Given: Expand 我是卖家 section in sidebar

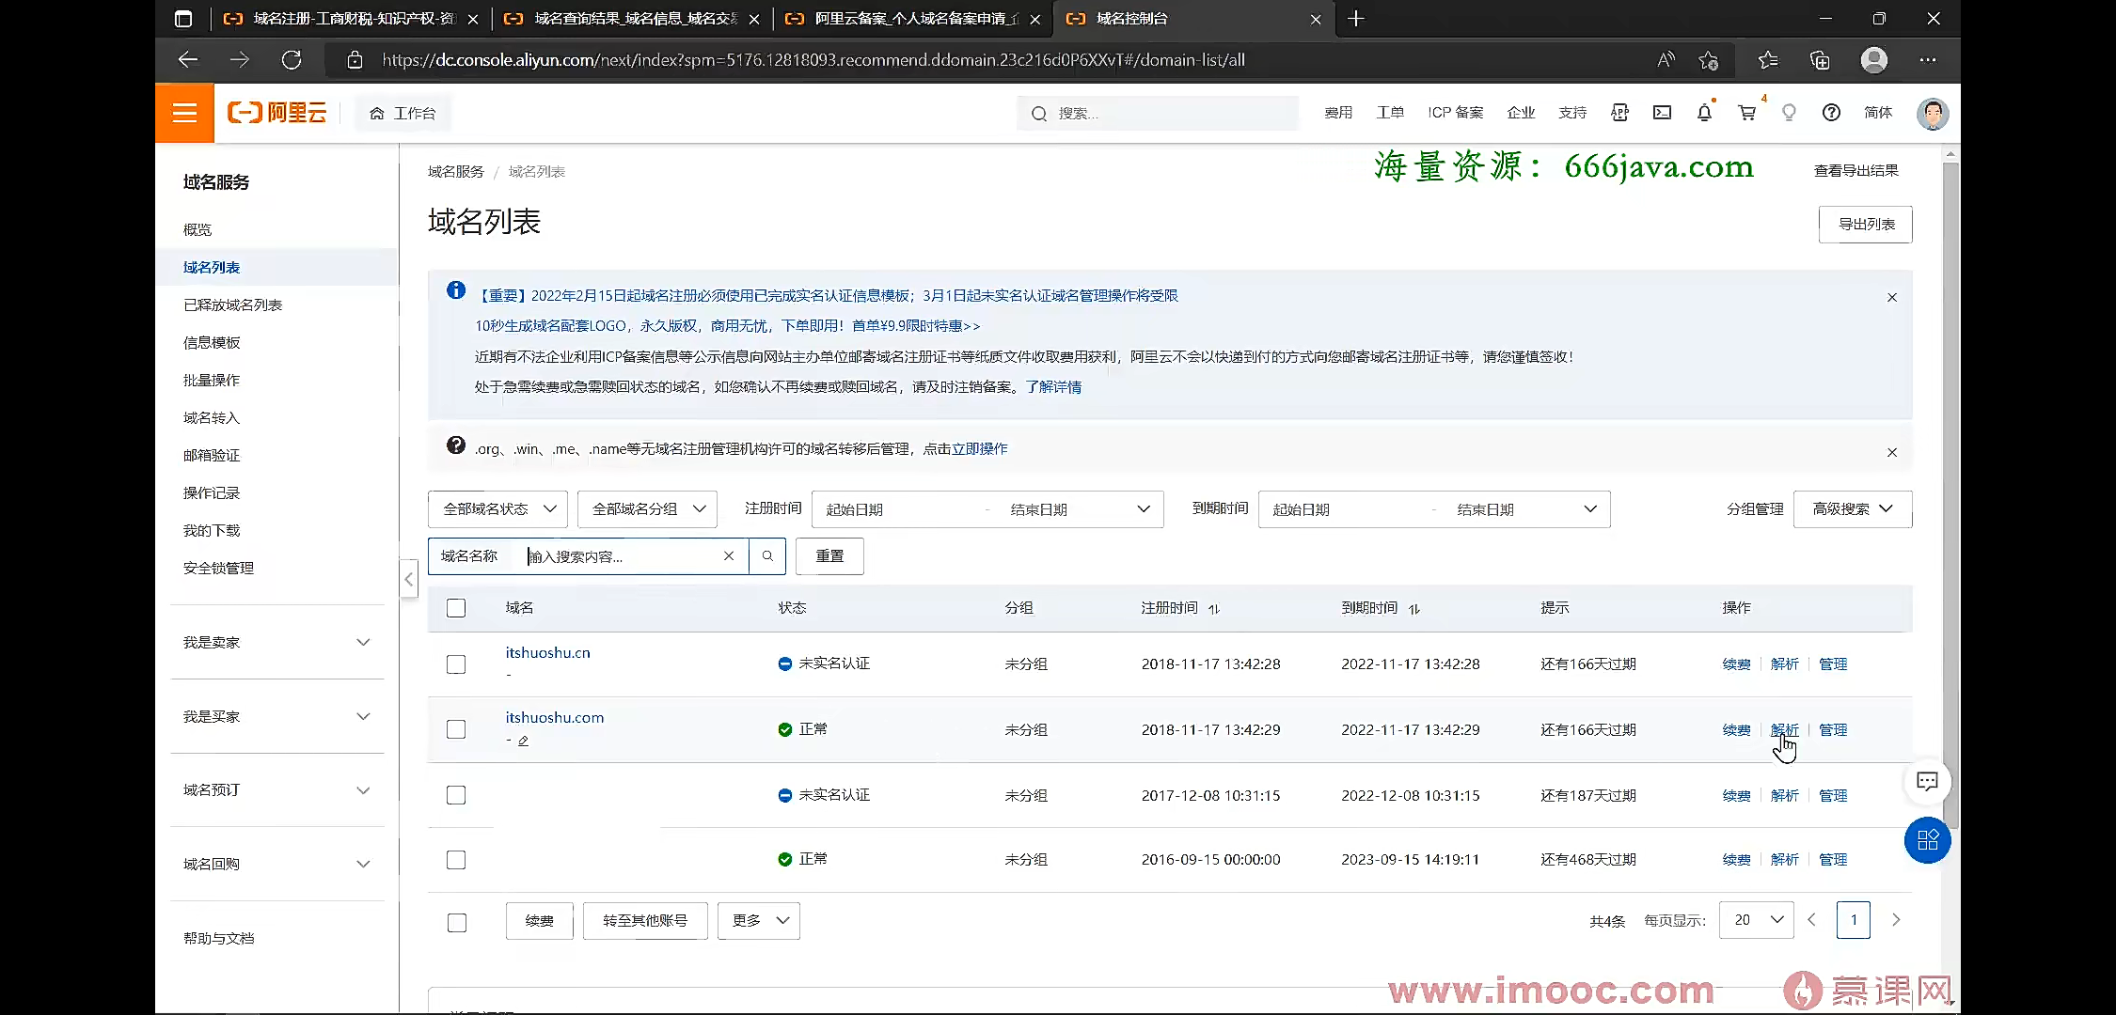Looking at the screenshot, I should click(277, 642).
